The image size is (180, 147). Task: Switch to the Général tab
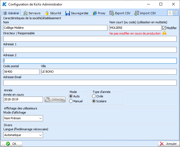click(11, 13)
